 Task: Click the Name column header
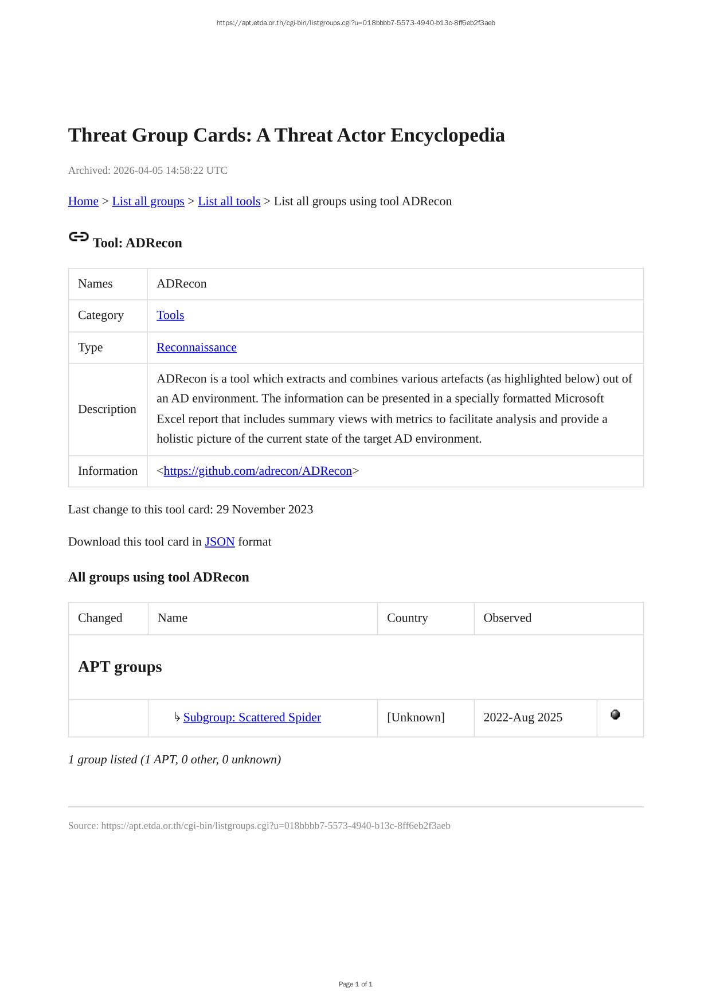coord(173,618)
